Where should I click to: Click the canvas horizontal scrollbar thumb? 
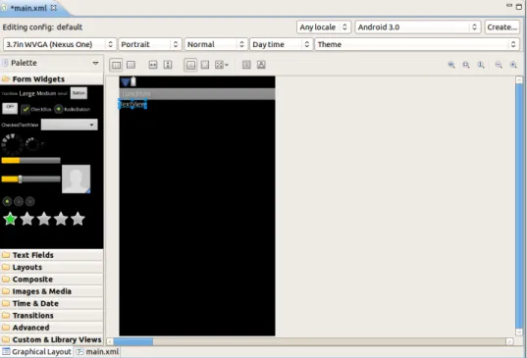click(x=133, y=341)
